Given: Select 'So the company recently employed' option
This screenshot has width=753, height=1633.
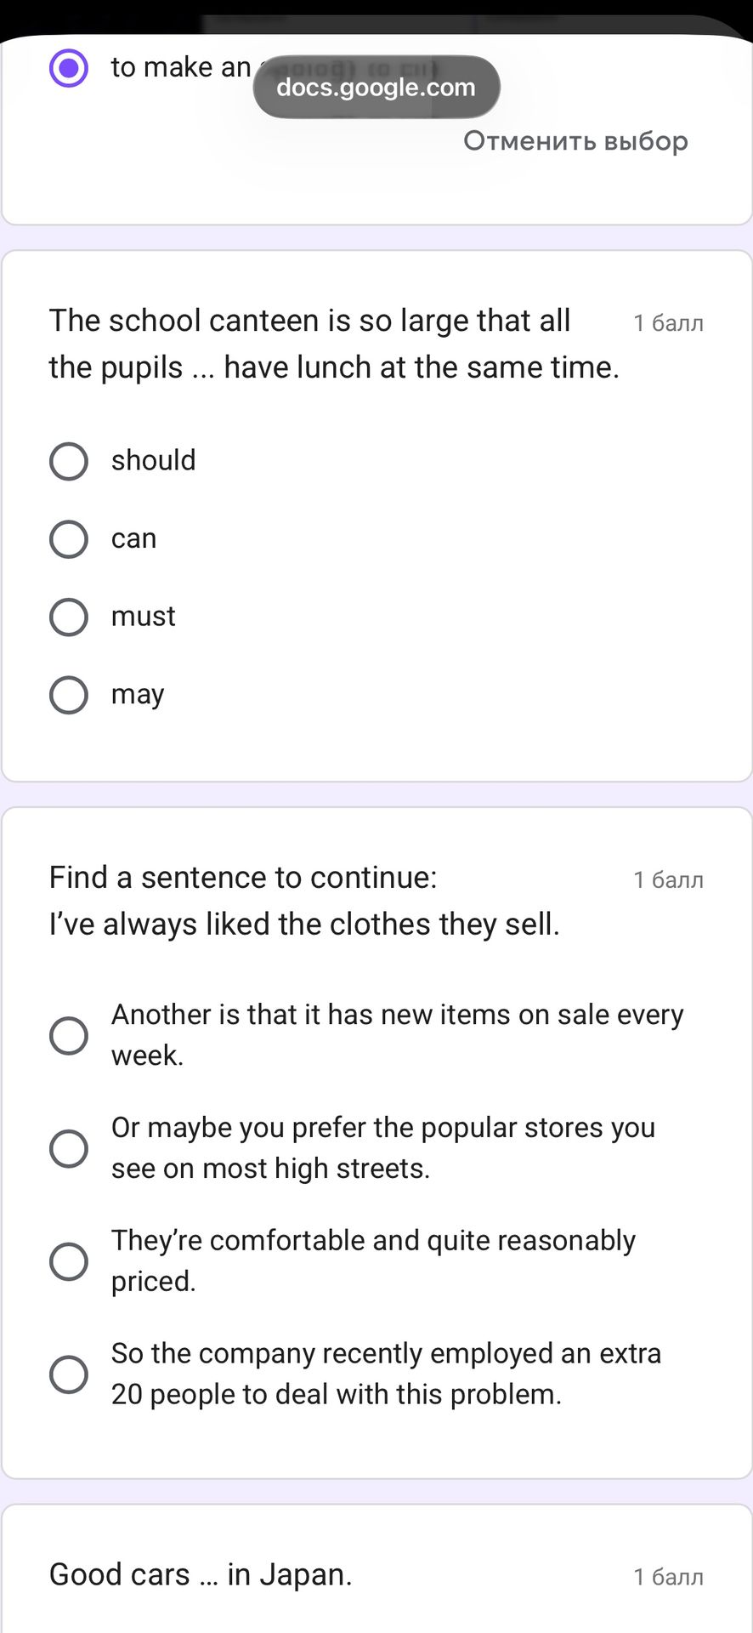Looking at the screenshot, I should click(x=69, y=1374).
